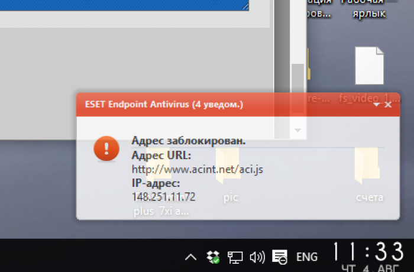Click the window resize grip corner

pyautogui.click(x=245, y=7)
